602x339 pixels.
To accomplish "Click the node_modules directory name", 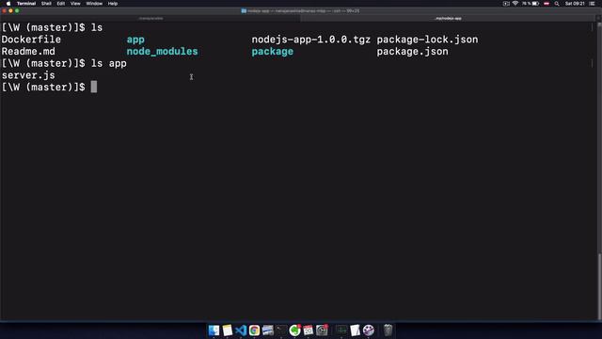I will click(x=162, y=52).
